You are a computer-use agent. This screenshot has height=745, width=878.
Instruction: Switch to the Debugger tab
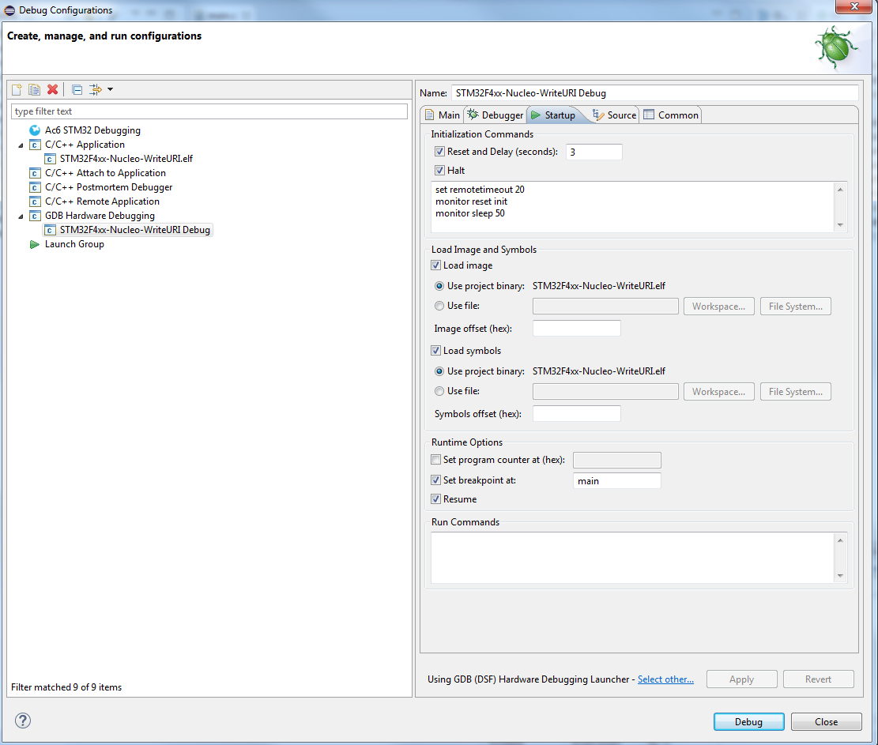[x=495, y=115]
